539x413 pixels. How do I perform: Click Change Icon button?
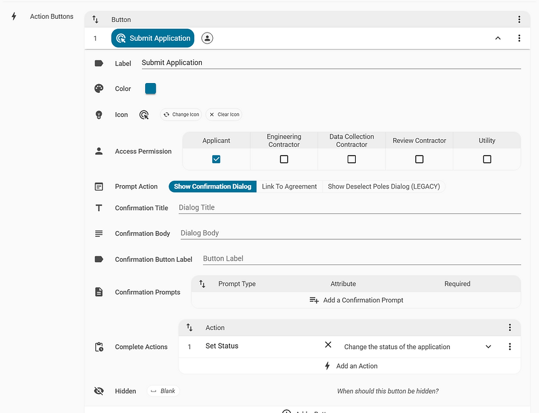[181, 114]
